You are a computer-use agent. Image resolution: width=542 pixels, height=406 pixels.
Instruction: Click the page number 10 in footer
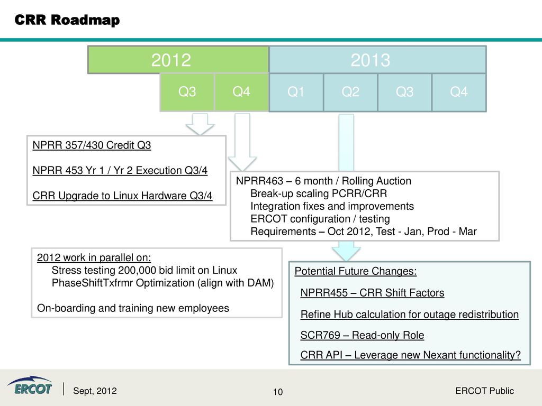(278, 392)
